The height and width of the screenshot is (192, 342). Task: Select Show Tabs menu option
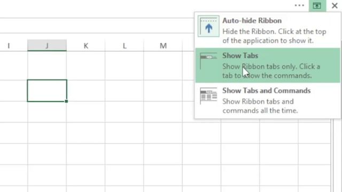coord(268,65)
